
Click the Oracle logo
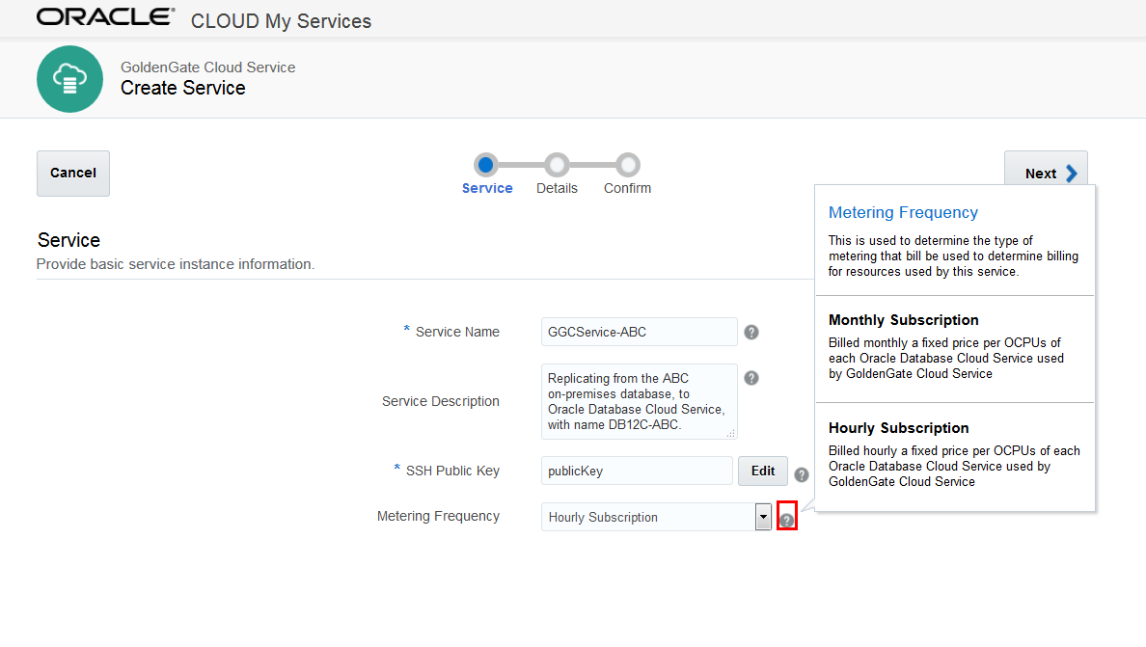tap(106, 17)
